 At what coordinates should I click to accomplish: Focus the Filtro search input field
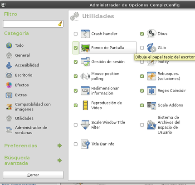(x=33, y=24)
